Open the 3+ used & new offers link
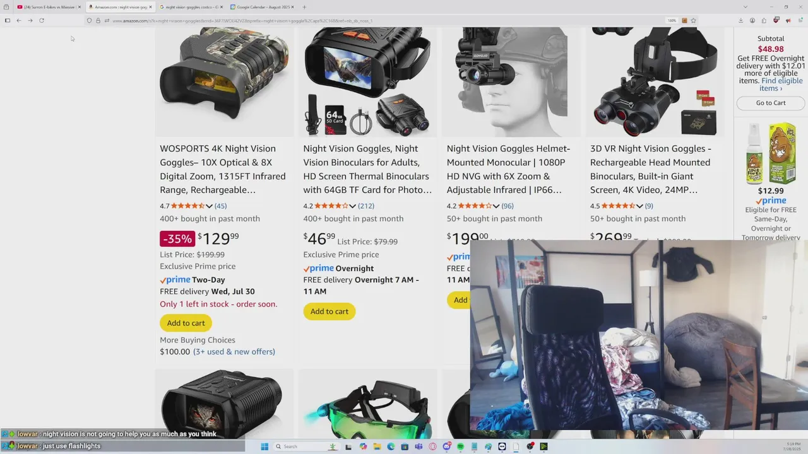 234,352
